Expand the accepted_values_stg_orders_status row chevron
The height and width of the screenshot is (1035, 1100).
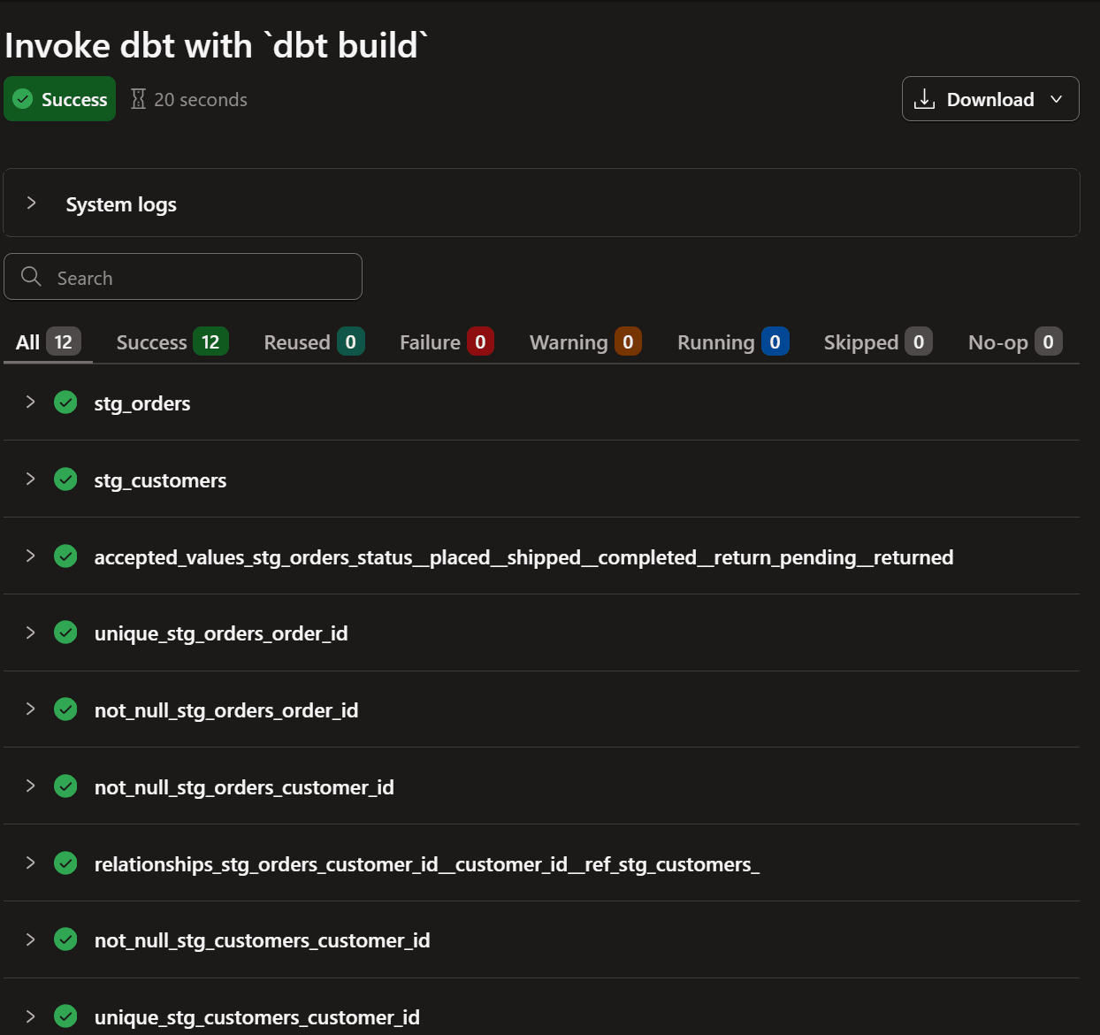tap(31, 556)
